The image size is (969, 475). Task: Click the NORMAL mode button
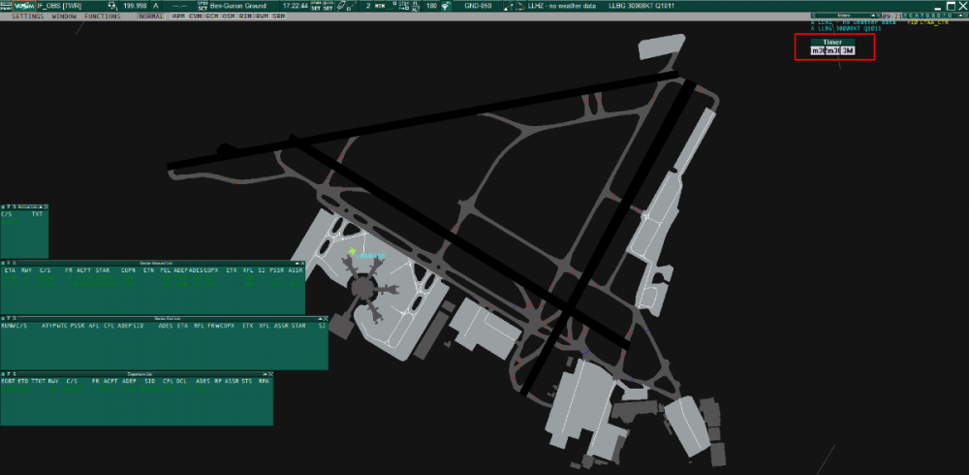150,17
